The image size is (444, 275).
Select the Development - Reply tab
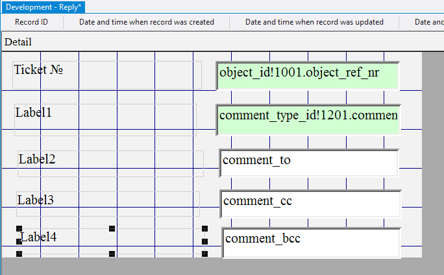[42, 7]
